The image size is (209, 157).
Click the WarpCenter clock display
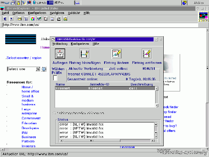(x=199, y=3)
